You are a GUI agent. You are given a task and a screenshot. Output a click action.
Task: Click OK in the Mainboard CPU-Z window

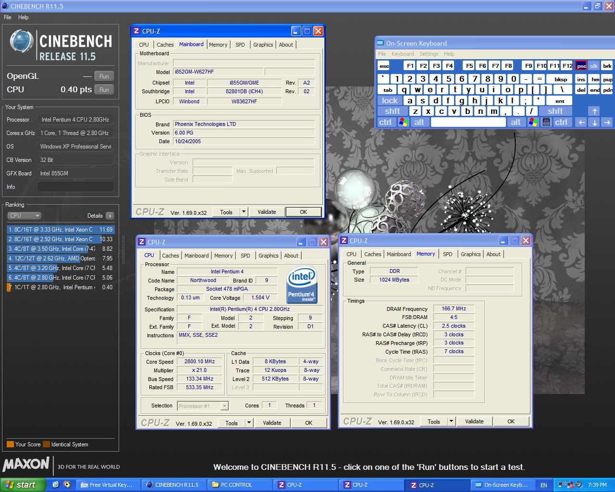pyautogui.click(x=304, y=212)
